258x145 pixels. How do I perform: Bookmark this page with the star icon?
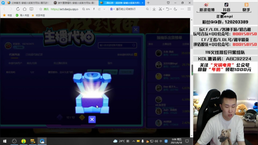[40, 9]
